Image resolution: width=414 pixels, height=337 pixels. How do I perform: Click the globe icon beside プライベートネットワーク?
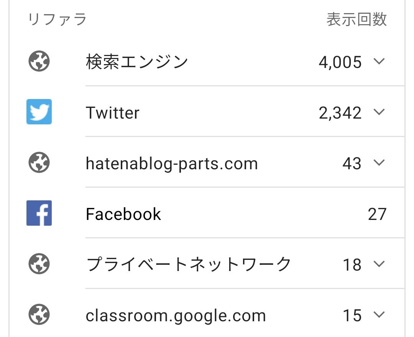click(39, 264)
